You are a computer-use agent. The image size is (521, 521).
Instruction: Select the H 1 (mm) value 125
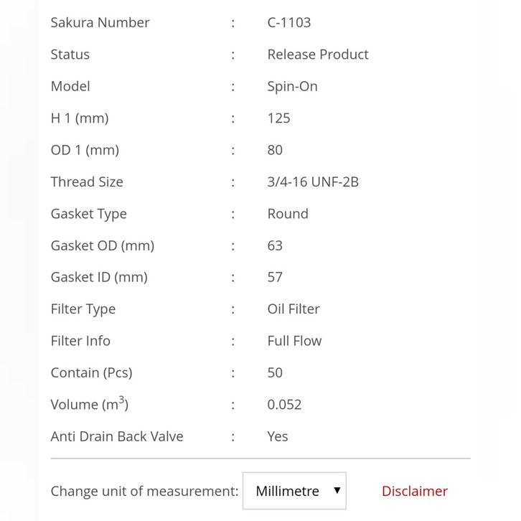pyautogui.click(x=278, y=118)
